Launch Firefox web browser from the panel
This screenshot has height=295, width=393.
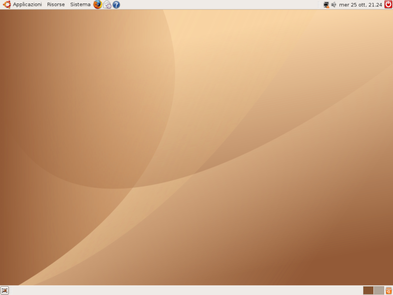tap(98, 4)
